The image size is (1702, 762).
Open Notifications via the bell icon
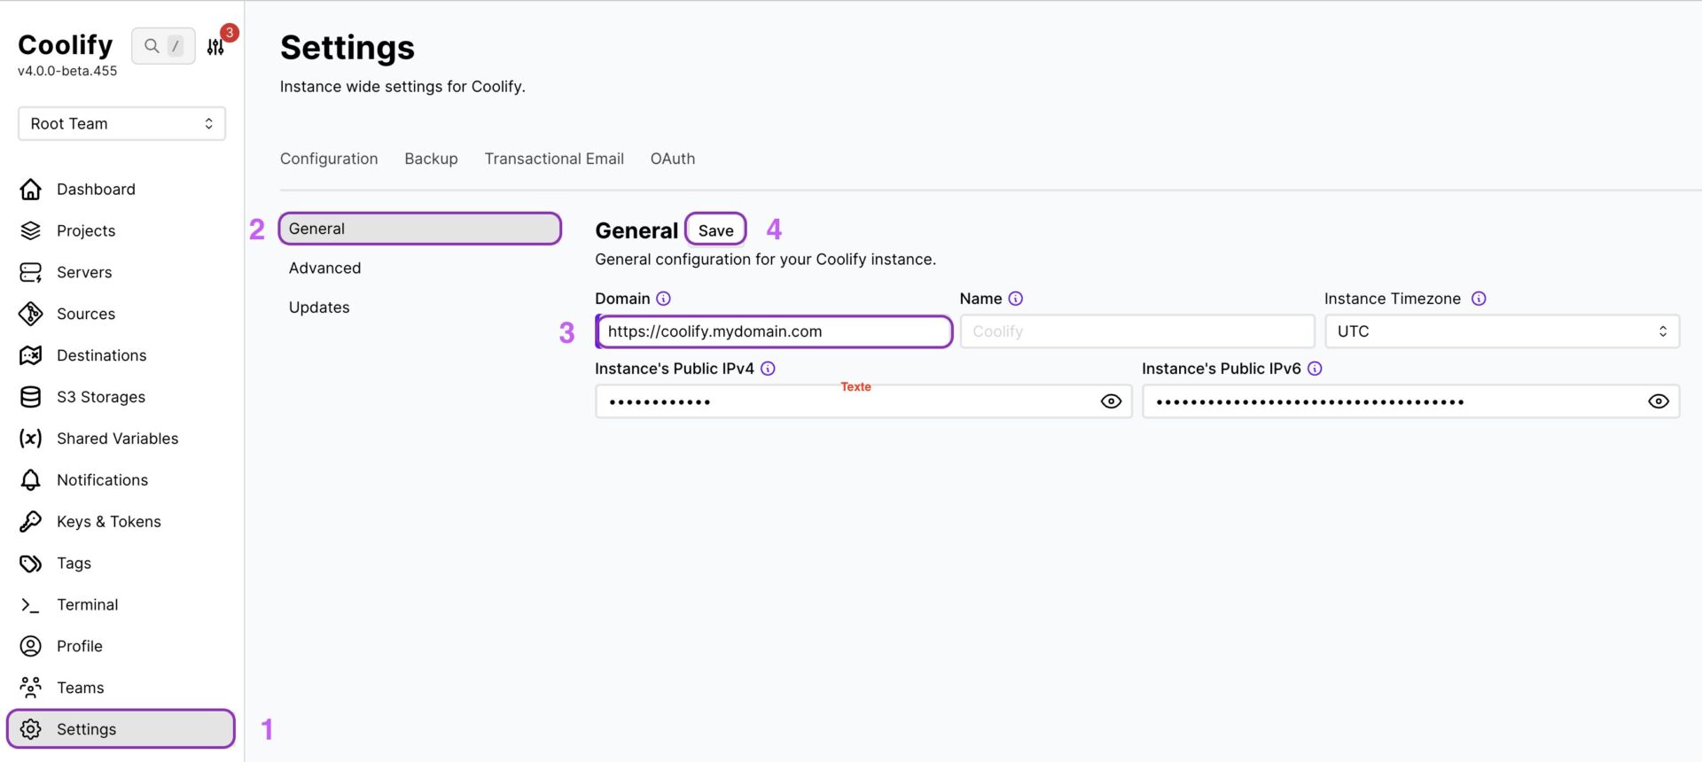coord(30,479)
